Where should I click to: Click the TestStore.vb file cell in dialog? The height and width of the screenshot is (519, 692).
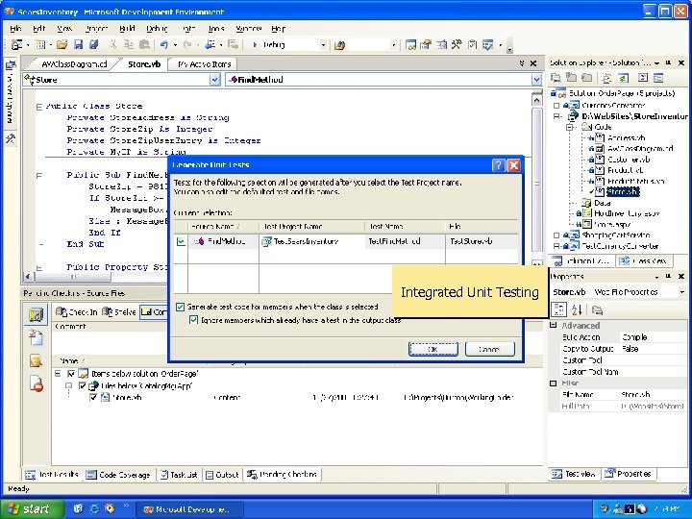[x=482, y=242]
